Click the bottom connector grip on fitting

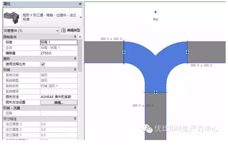tap(155, 92)
